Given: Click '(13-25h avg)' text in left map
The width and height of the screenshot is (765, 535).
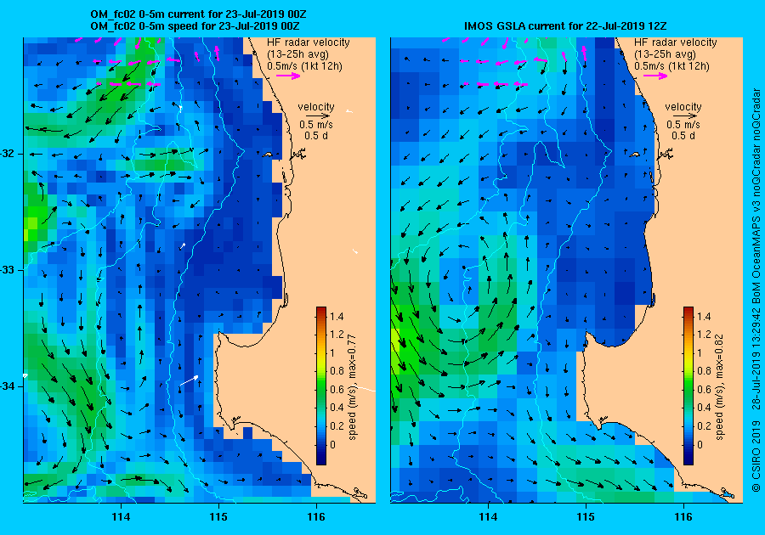Looking at the screenshot, I should pos(297,54).
